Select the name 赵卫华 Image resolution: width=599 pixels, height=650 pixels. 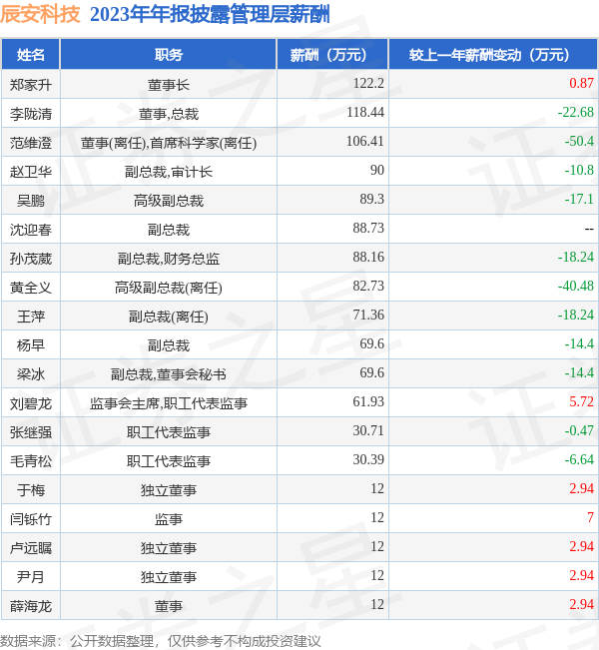pos(31,172)
